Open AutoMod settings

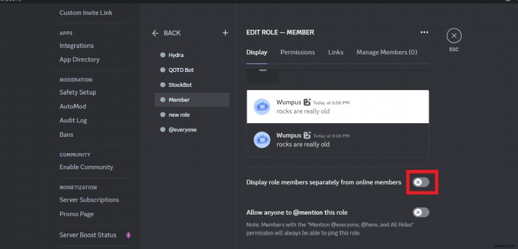point(73,106)
